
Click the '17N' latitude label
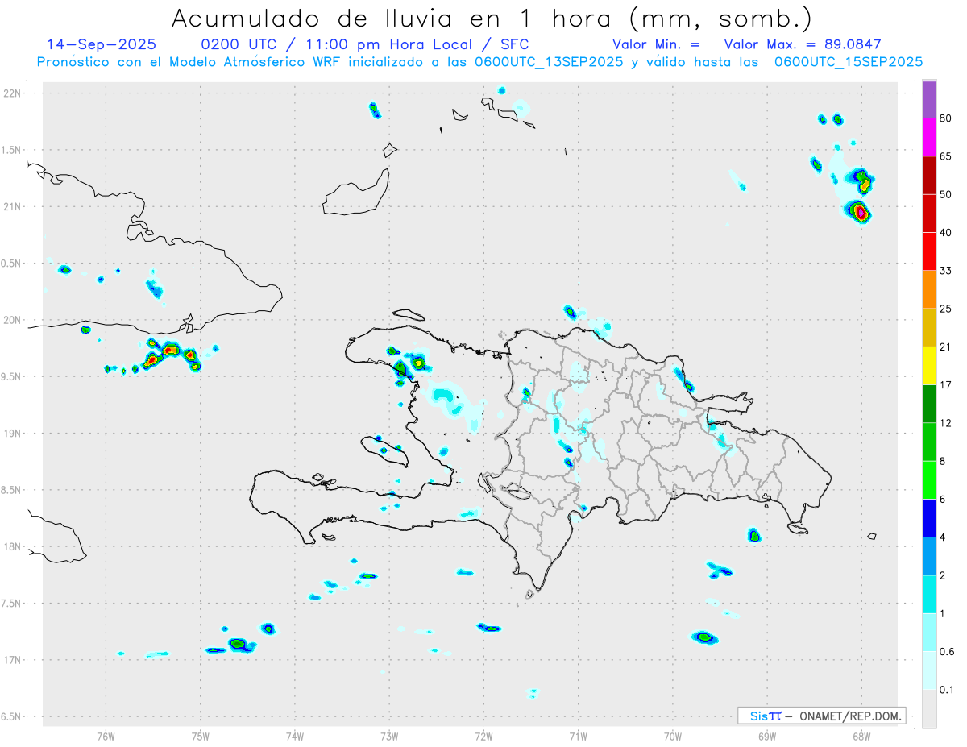[13, 660]
